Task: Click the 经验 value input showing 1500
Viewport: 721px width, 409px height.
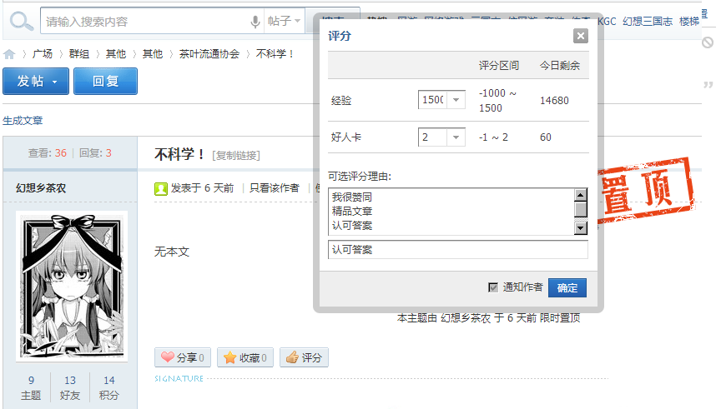Action: [x=433, y=100]
